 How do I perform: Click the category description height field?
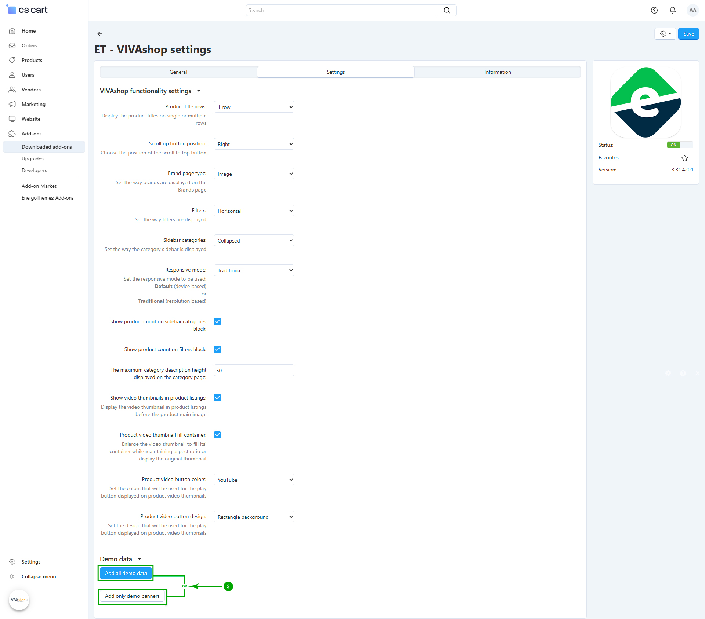pos(254,371)
